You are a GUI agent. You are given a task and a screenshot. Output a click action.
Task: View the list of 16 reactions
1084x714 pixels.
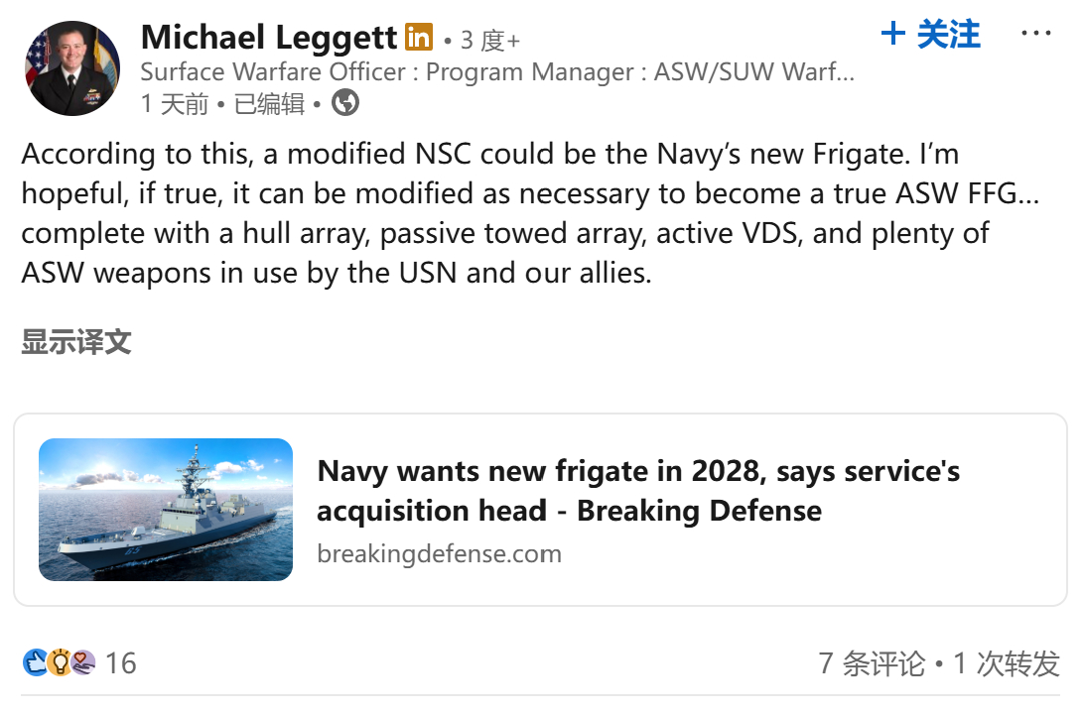120,662
